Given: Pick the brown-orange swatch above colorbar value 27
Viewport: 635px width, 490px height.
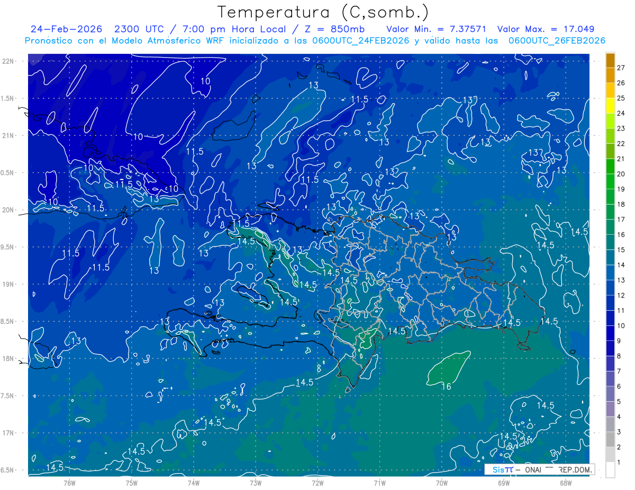Looking at the screenshot, I should tap(610, 60).
